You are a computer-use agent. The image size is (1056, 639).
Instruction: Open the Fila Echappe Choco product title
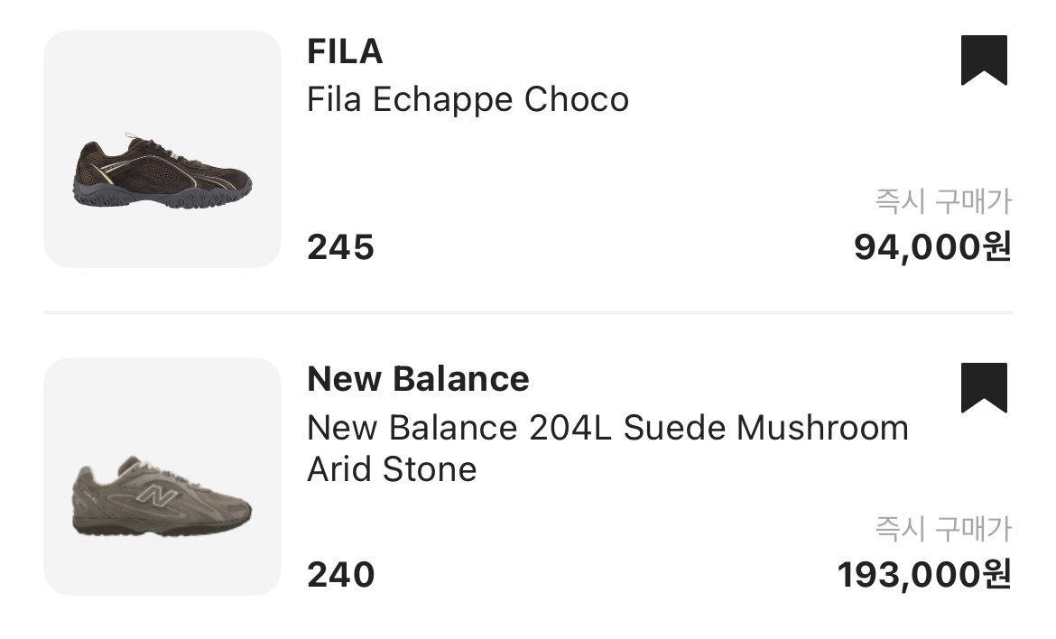[x=468, y=99]
